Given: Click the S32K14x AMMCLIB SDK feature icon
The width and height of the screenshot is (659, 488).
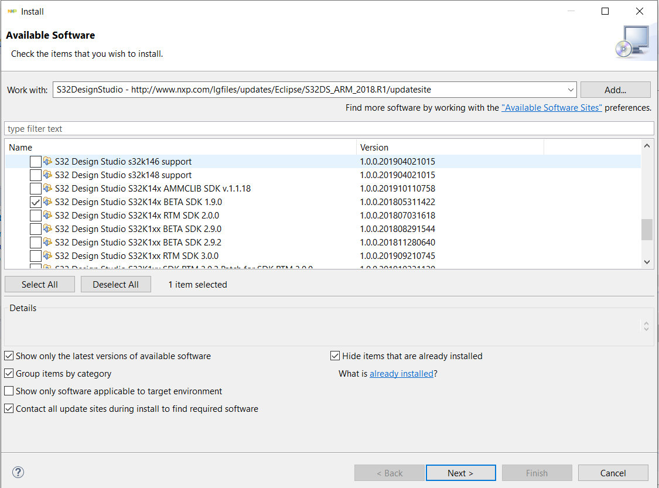Looking at the screenshot, I should coord(48,188).
